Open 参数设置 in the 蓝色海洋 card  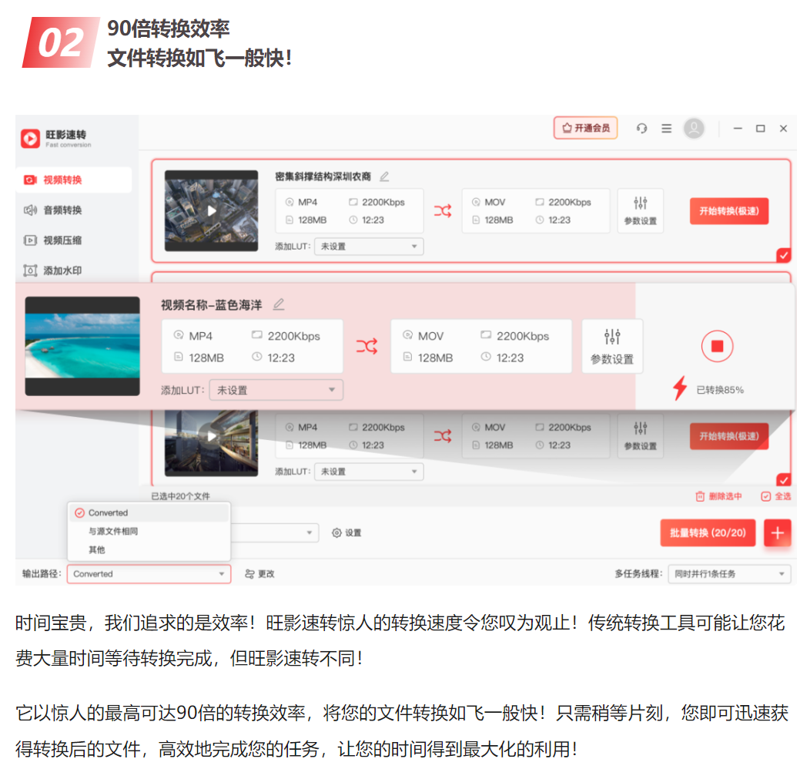[x=612, y=347]
